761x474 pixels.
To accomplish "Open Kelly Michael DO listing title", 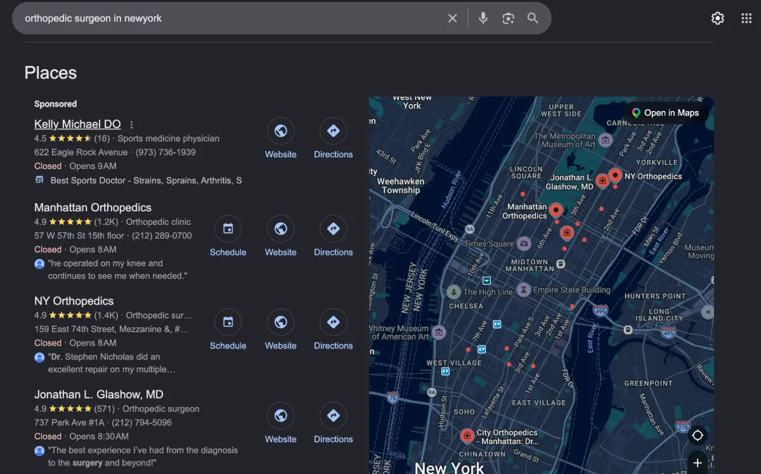I will 77,124.
